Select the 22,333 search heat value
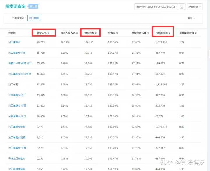The image size is (210, 171). click(x=88, y=137)
